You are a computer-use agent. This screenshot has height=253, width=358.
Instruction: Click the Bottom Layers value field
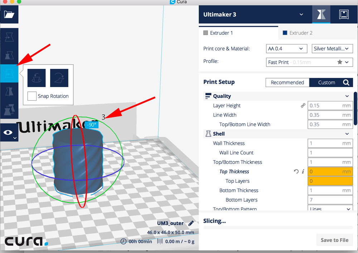pos(330,200)
